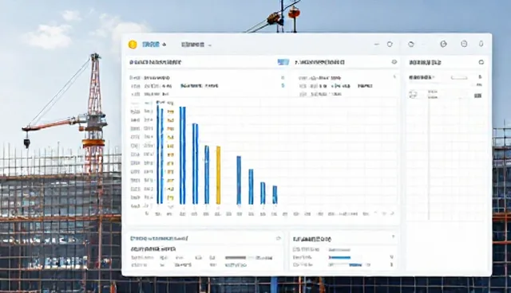Click the dark square icon in the right sidebar row
Image resolution: width=511 pixels, height=293 pixels.
click(477, 96)
